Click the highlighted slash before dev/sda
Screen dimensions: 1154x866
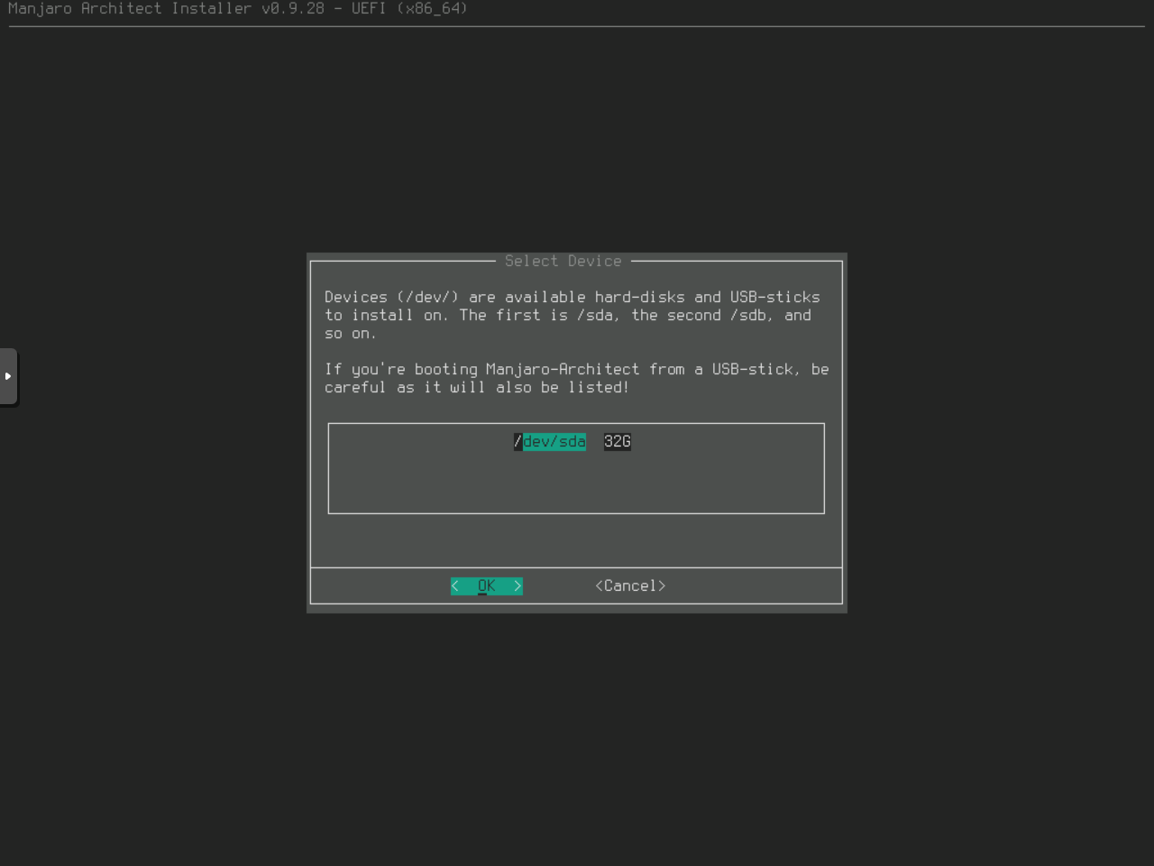[517, 441]
